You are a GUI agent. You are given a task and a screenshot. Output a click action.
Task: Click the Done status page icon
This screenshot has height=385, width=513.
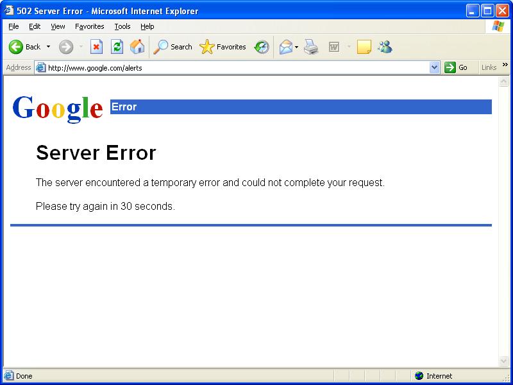[9, 375]
